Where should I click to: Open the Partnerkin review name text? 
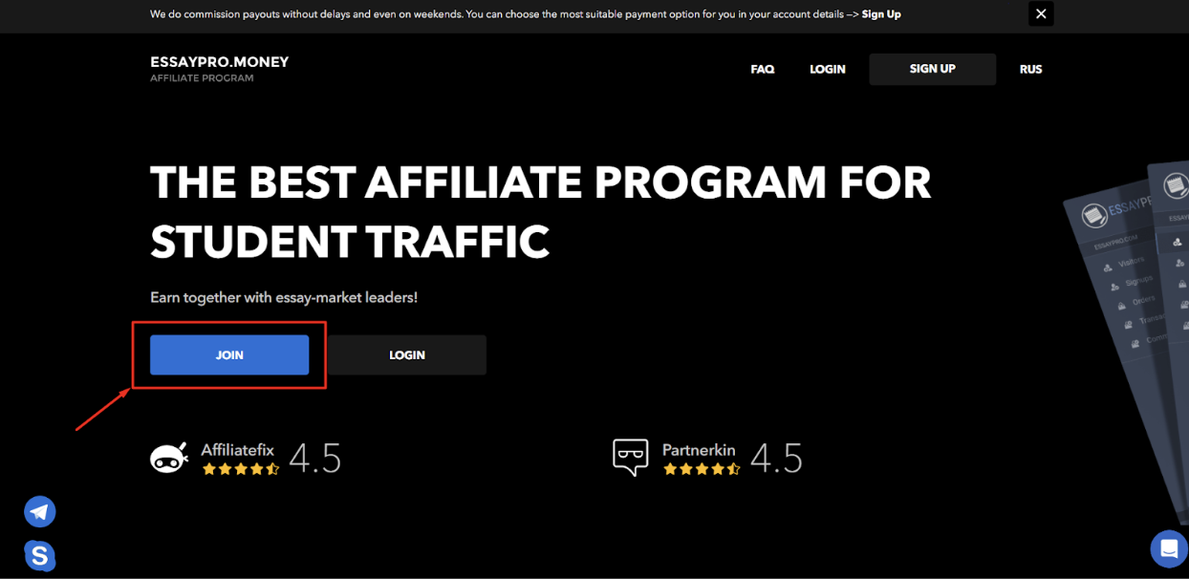701,449
